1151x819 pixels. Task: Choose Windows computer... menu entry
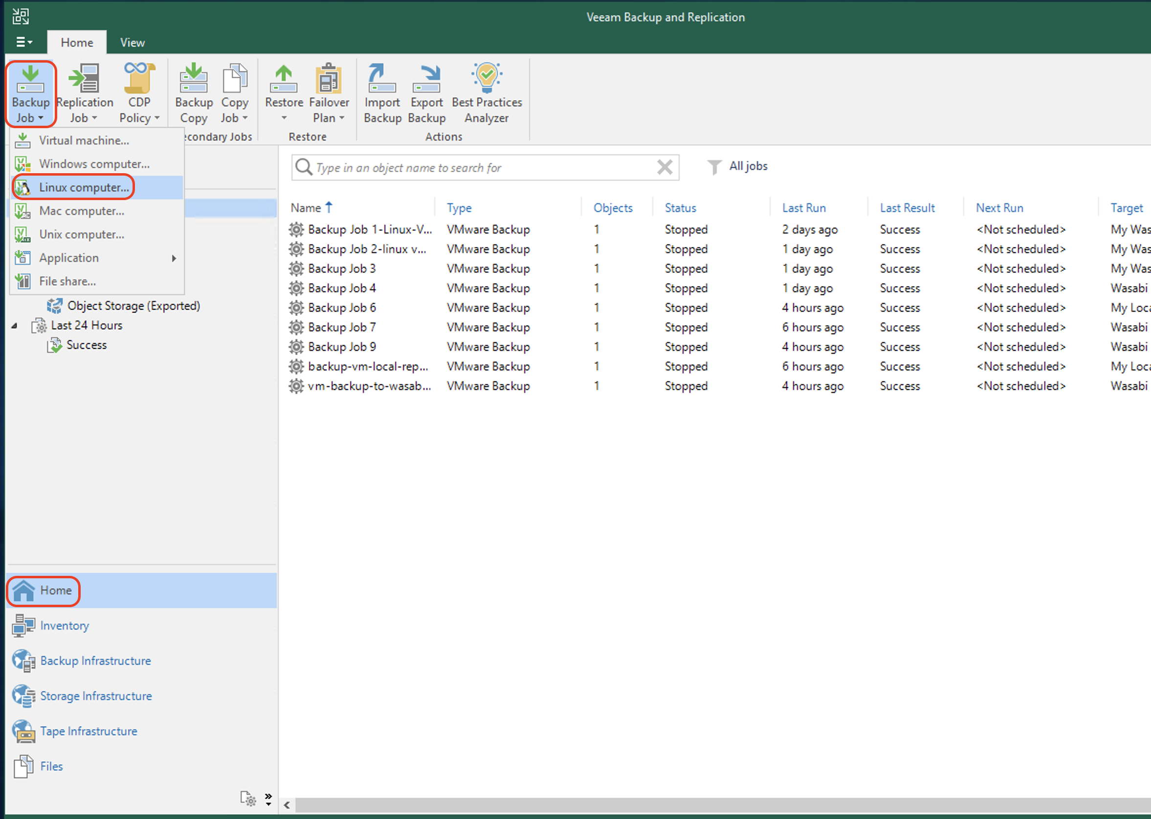(x=97, y=164)
